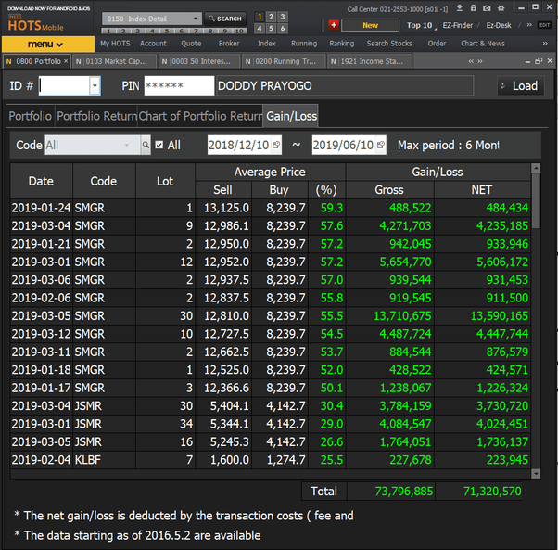Open settings via the gear icon
The width and height of the screenshot is (558, 550).
tap(501, 7)
